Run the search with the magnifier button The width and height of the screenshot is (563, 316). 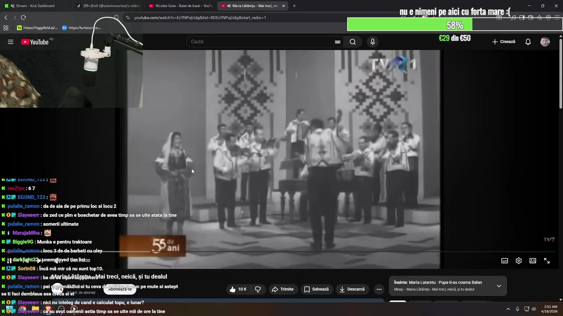click(353, 42)
